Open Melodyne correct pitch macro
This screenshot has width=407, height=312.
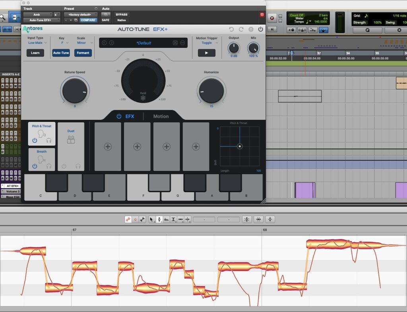click(x=246, y=219)
